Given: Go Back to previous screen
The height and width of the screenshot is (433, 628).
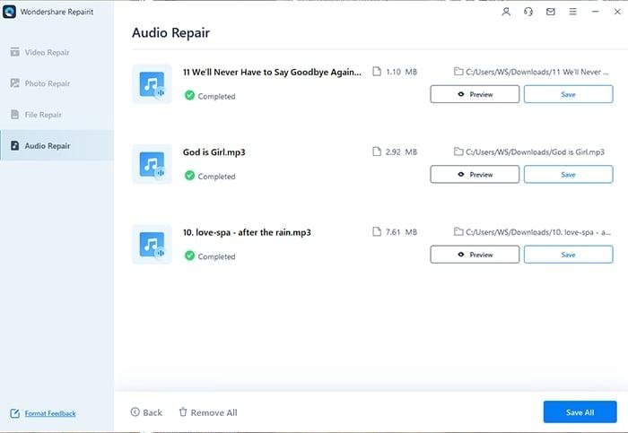Looking at the screenshot, I should 146,412.
